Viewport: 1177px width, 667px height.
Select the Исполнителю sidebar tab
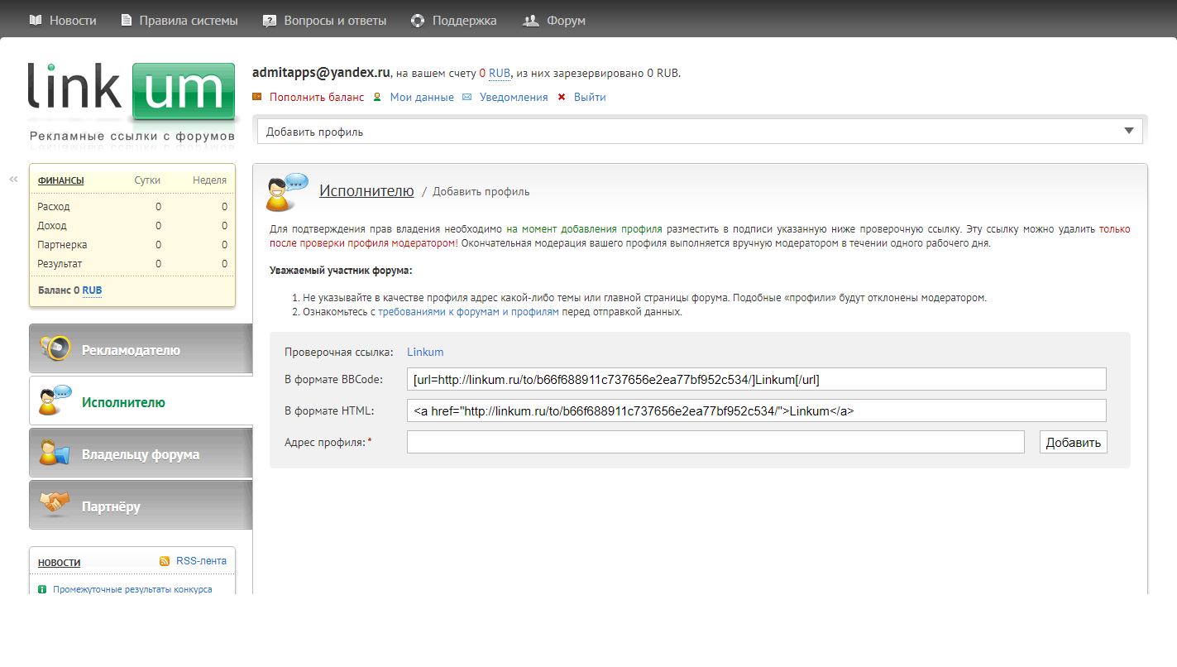tap(123, 402)
